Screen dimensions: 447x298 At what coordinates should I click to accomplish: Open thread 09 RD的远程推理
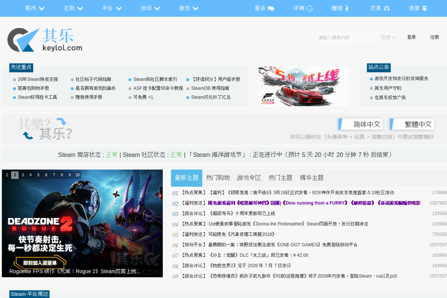click(x=302, y=276)
